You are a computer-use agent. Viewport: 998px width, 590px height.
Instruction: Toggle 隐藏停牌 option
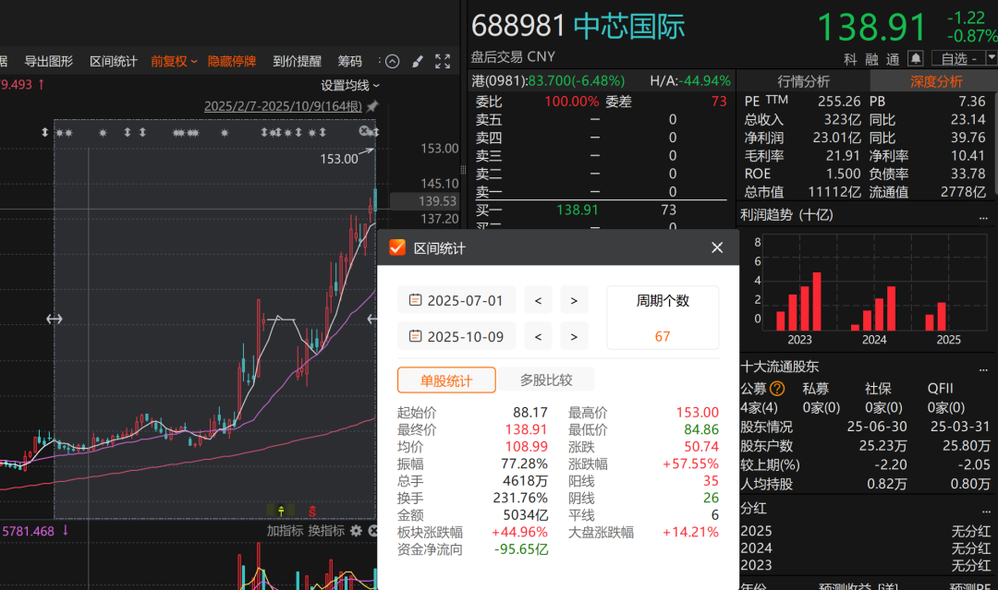(x=232, y=61)
